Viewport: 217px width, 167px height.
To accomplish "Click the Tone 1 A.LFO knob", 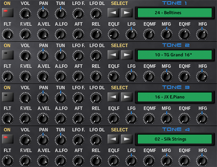I will pos(61,34).
